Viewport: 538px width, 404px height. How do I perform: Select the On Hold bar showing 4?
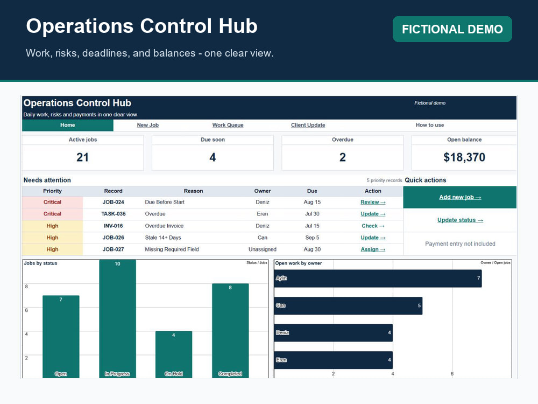(174, 354)
